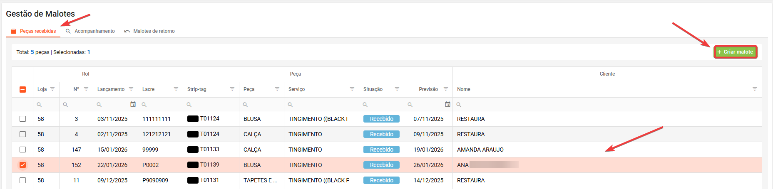Uncheck the selected row for rol 152
This screenshot has width=773, height=189.
(x=22, y=165)
